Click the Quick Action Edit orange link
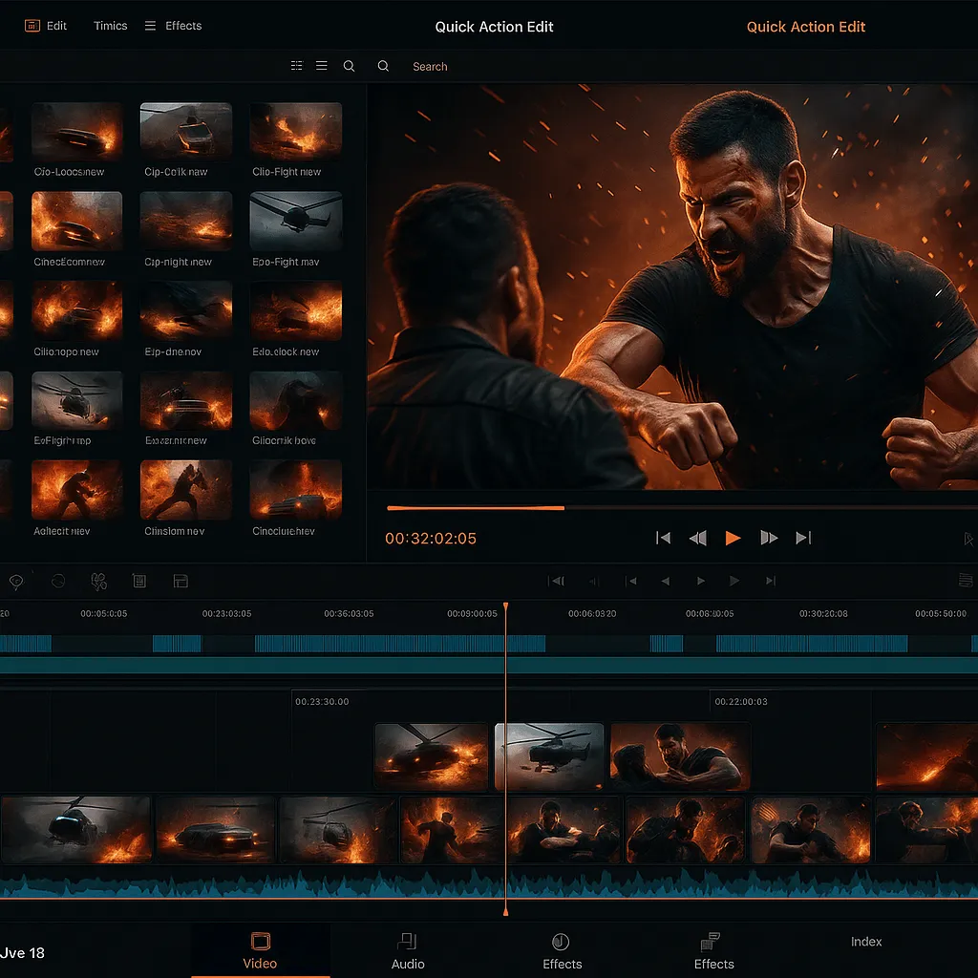Image resolution: width=978 pixels, height=978 pixels. 806,27
